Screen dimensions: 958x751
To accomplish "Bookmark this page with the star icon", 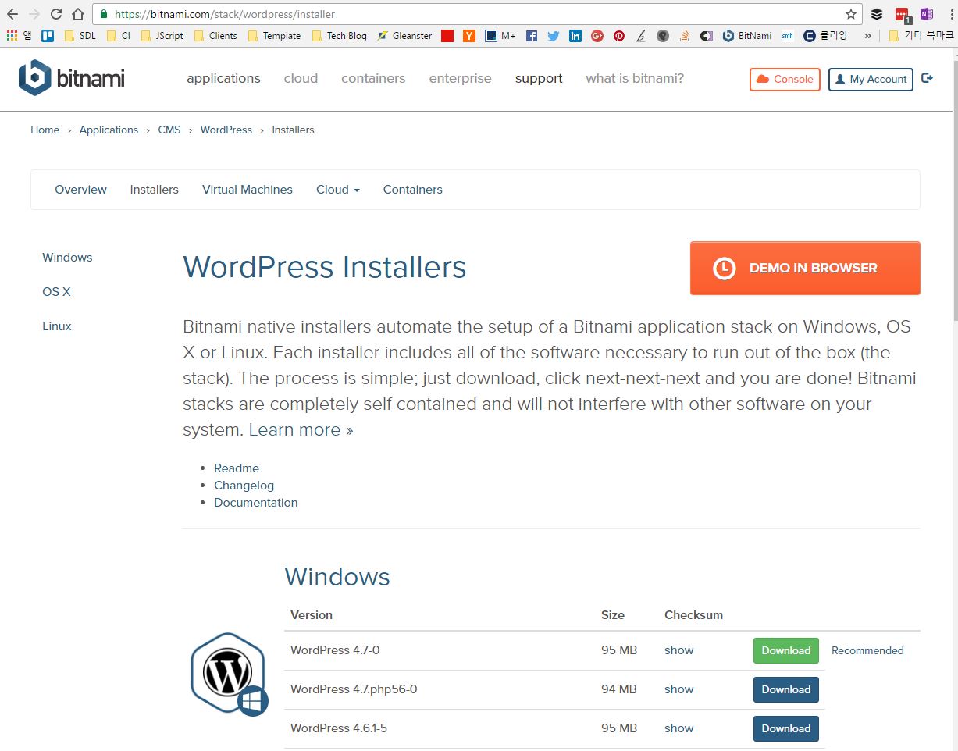I will (851, 14).
